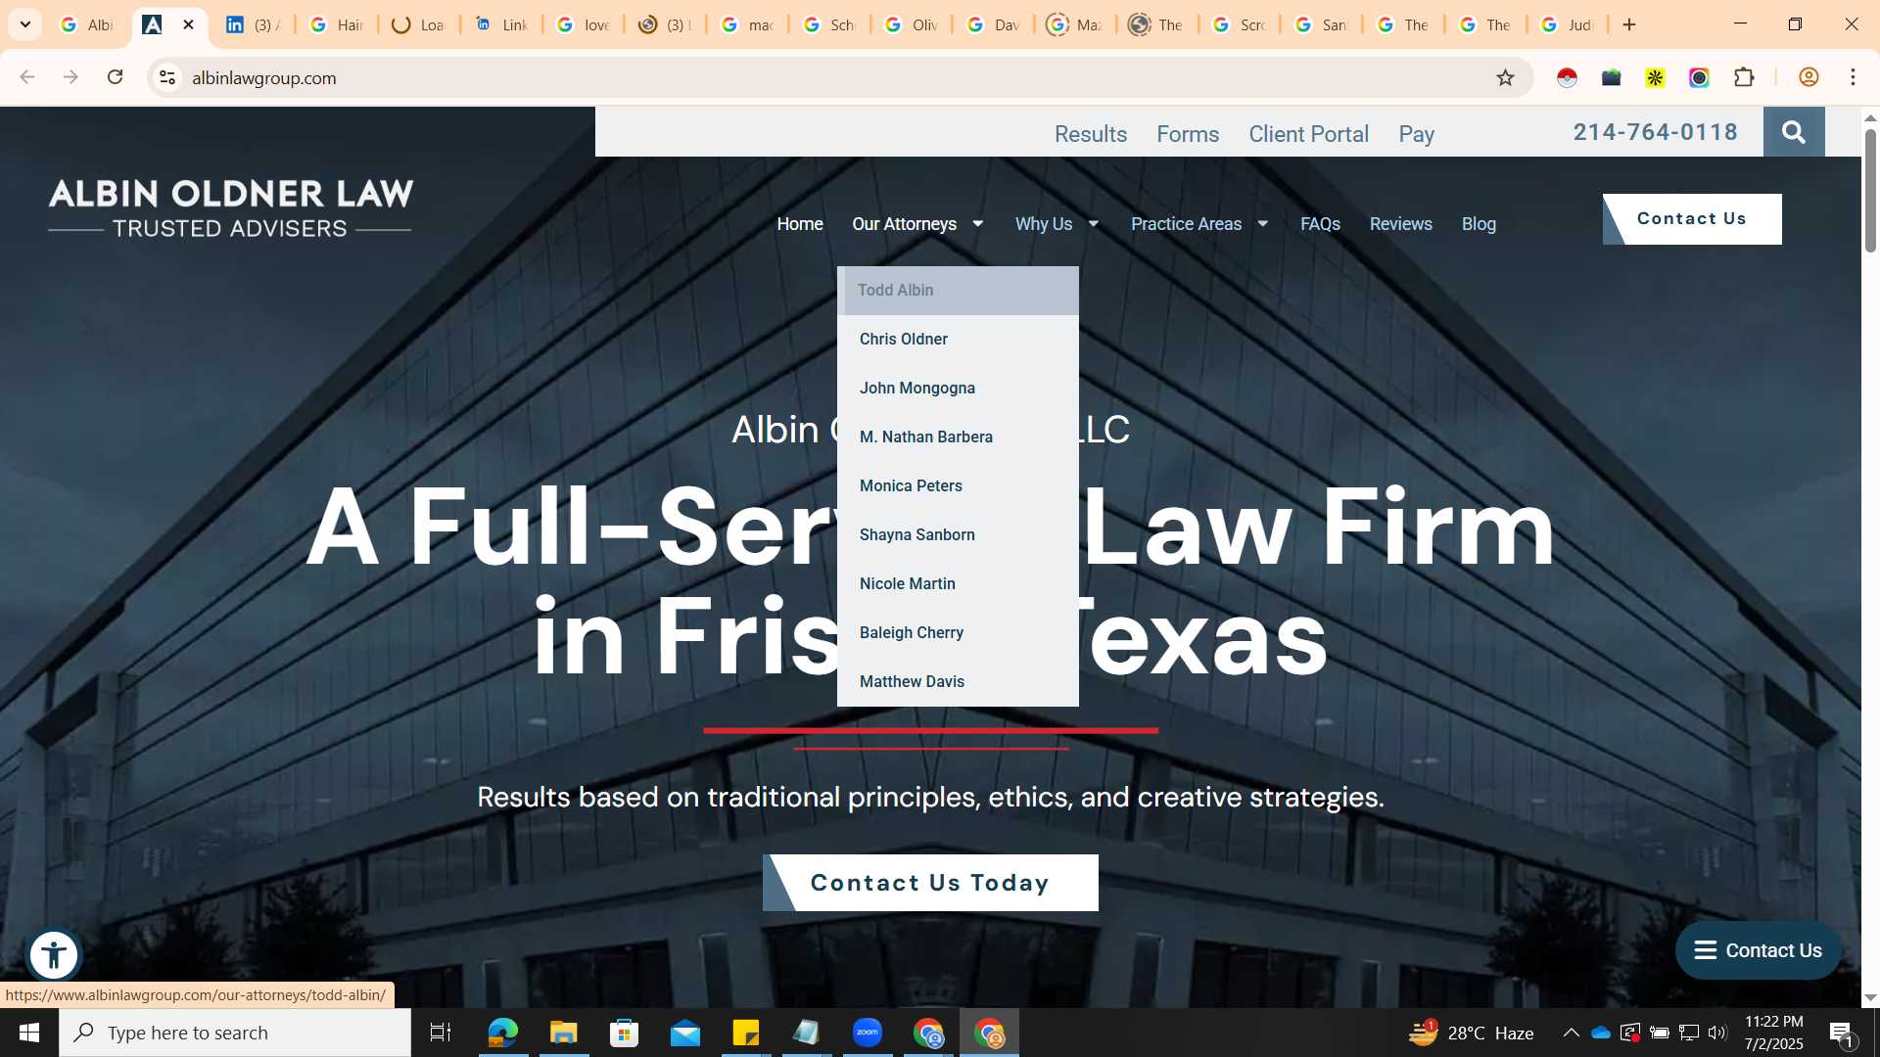Show hidden system tray icons
1880x1057 pixels.
[1571, 1033]
